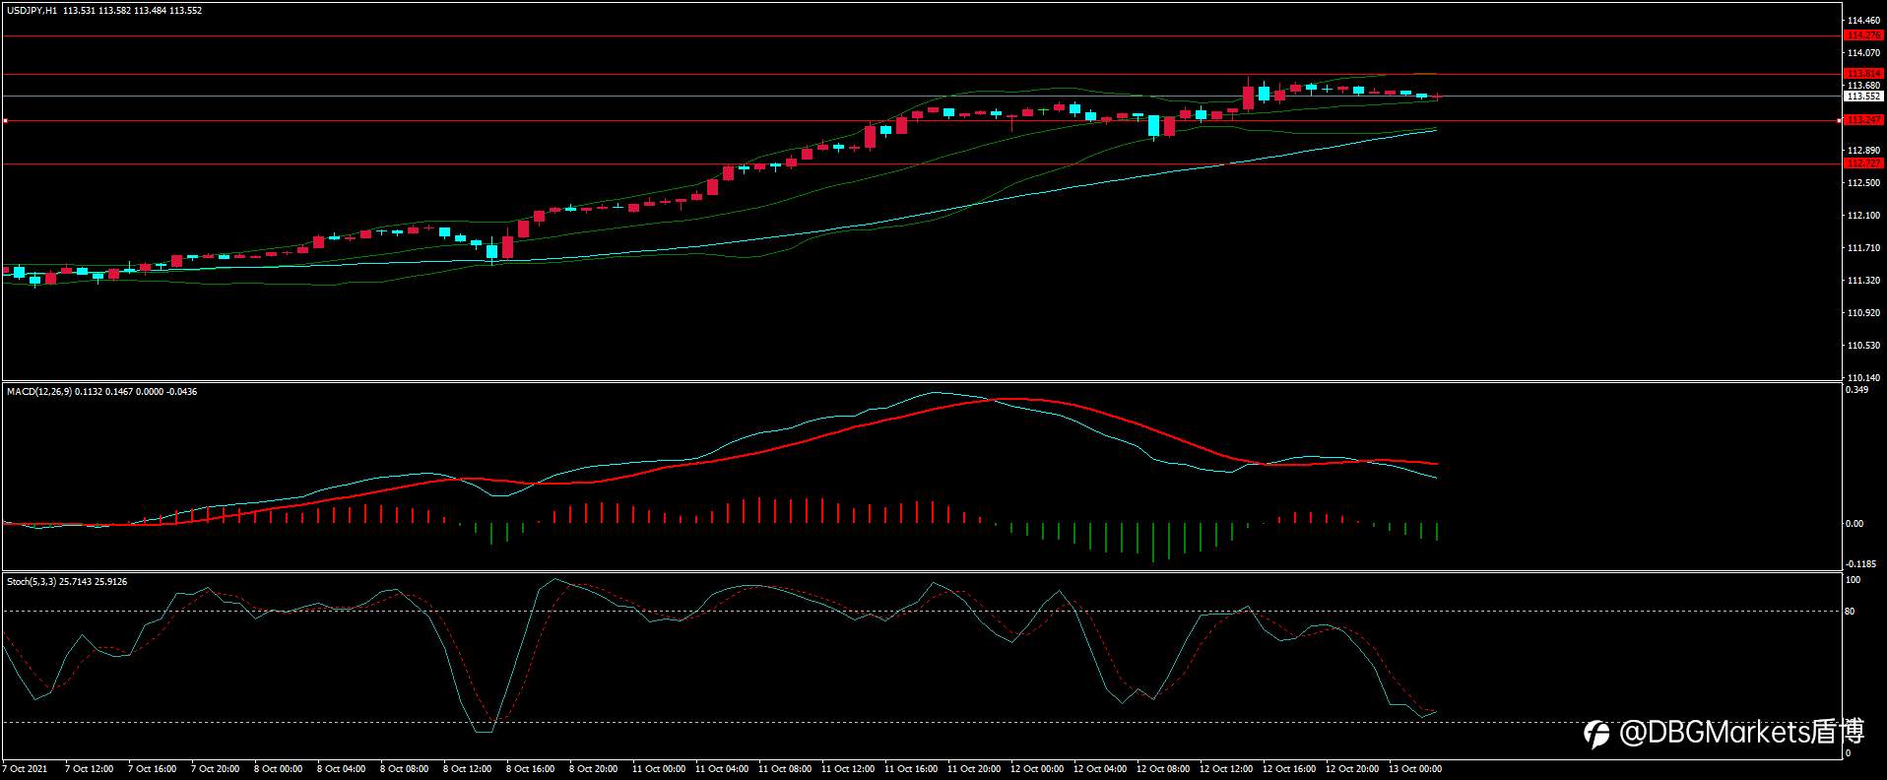This screenshot has width=1887, height=780.
Task: Click the 112.890 price axis label
Action: pyautogui.click(x=1864, y=151)
